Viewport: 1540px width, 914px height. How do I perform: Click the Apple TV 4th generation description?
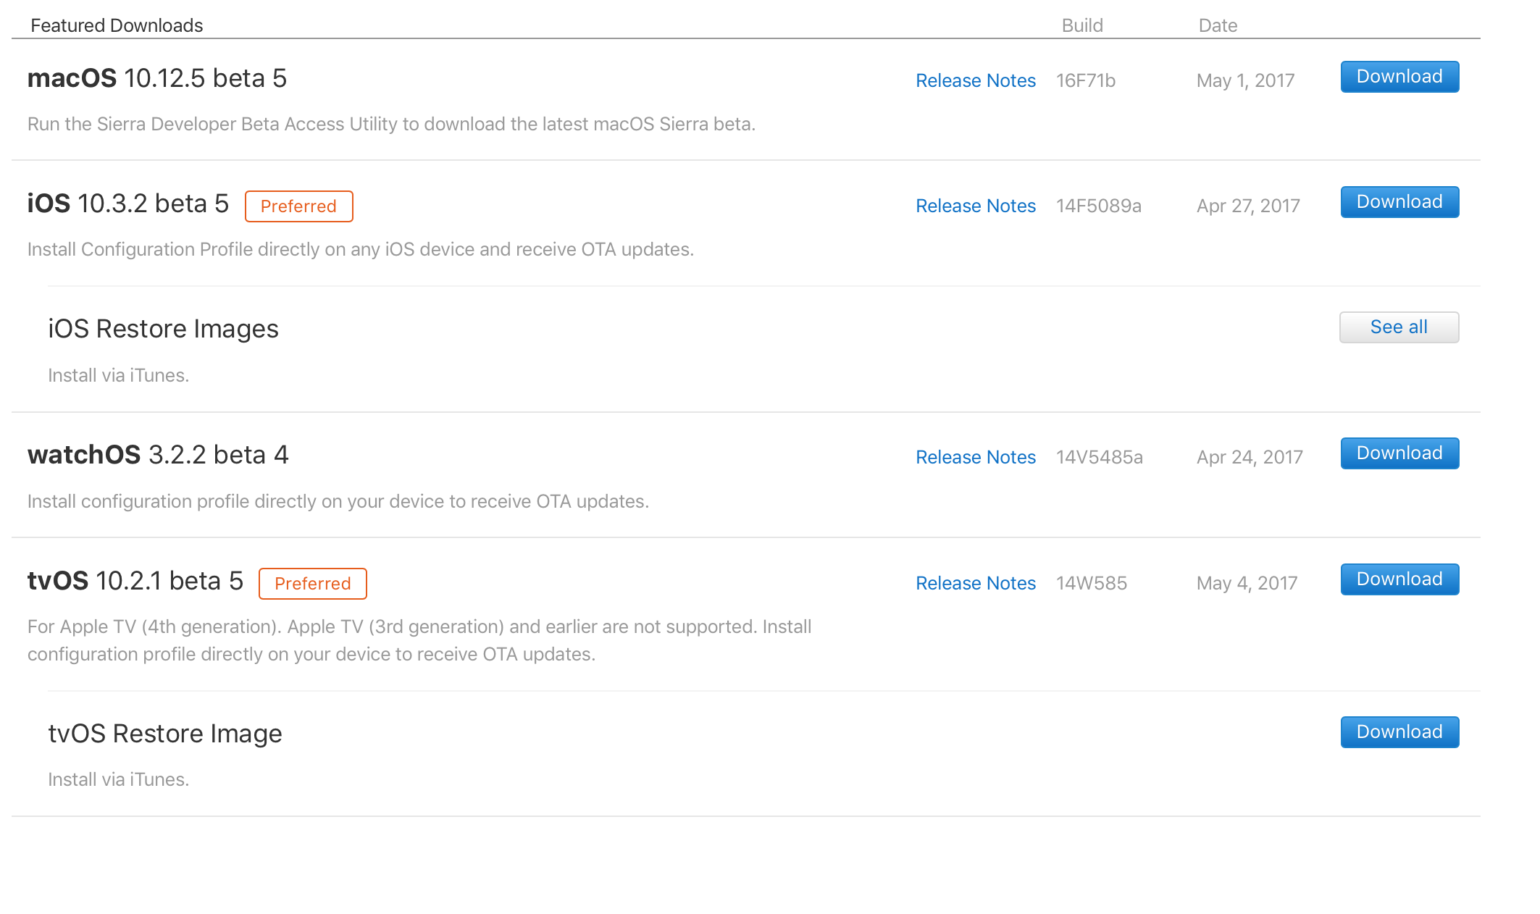pos(419,640)
